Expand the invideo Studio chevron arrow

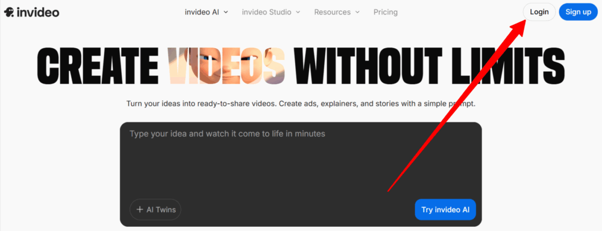(x=298, y=12)
